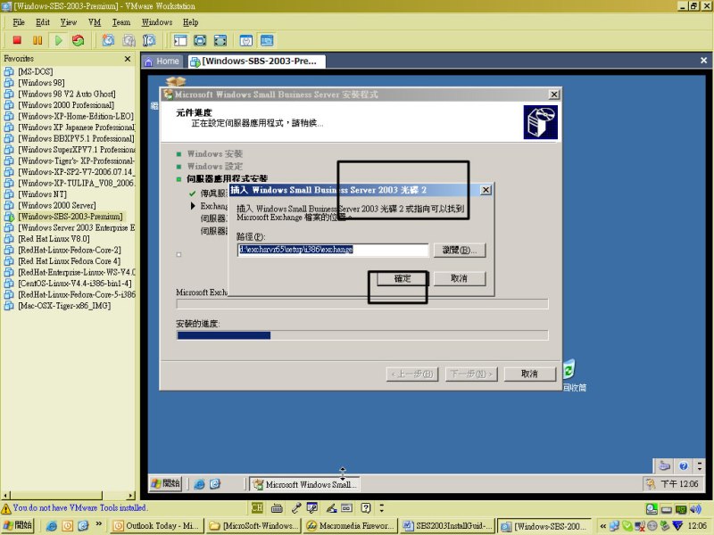Click the language bar help question icon
Viewport: 714px width, 535px height.
(366, 507)
